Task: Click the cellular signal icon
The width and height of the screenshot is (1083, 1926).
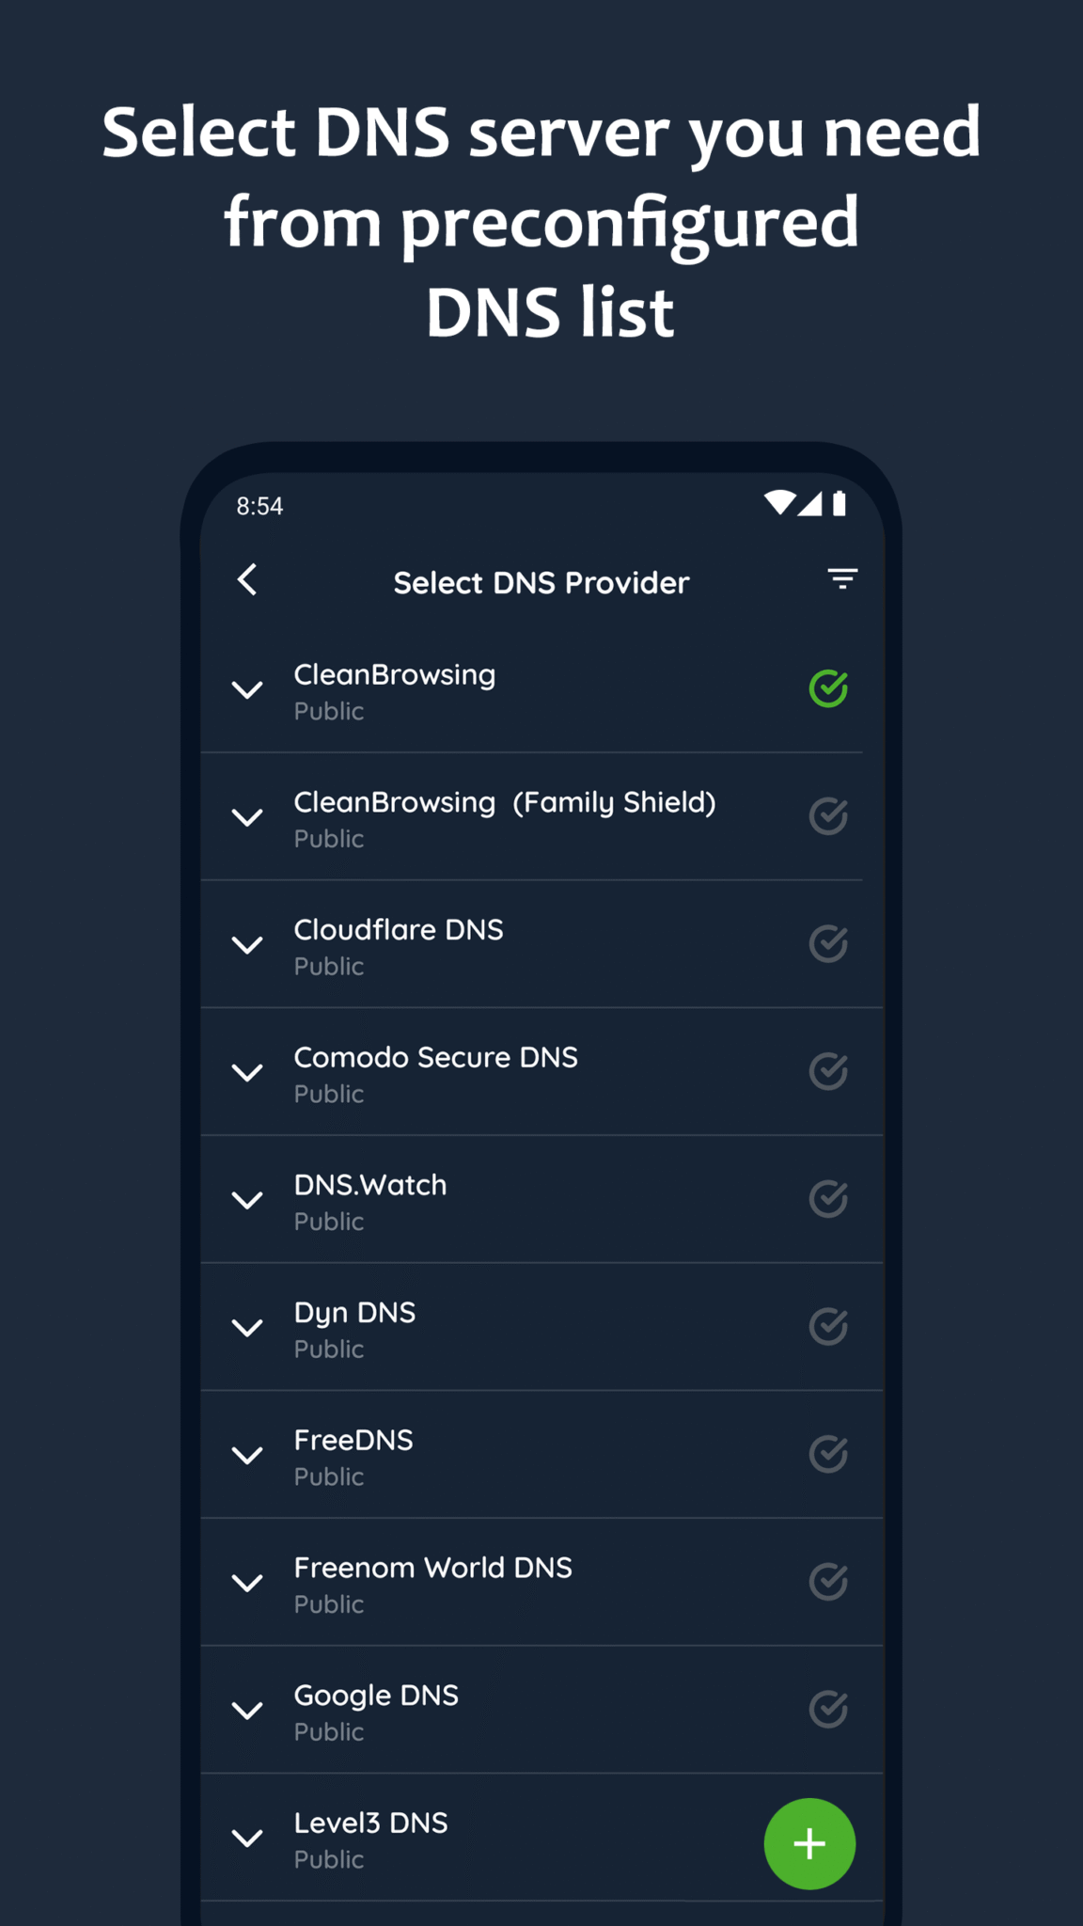Action: click(x=812, y=504)
